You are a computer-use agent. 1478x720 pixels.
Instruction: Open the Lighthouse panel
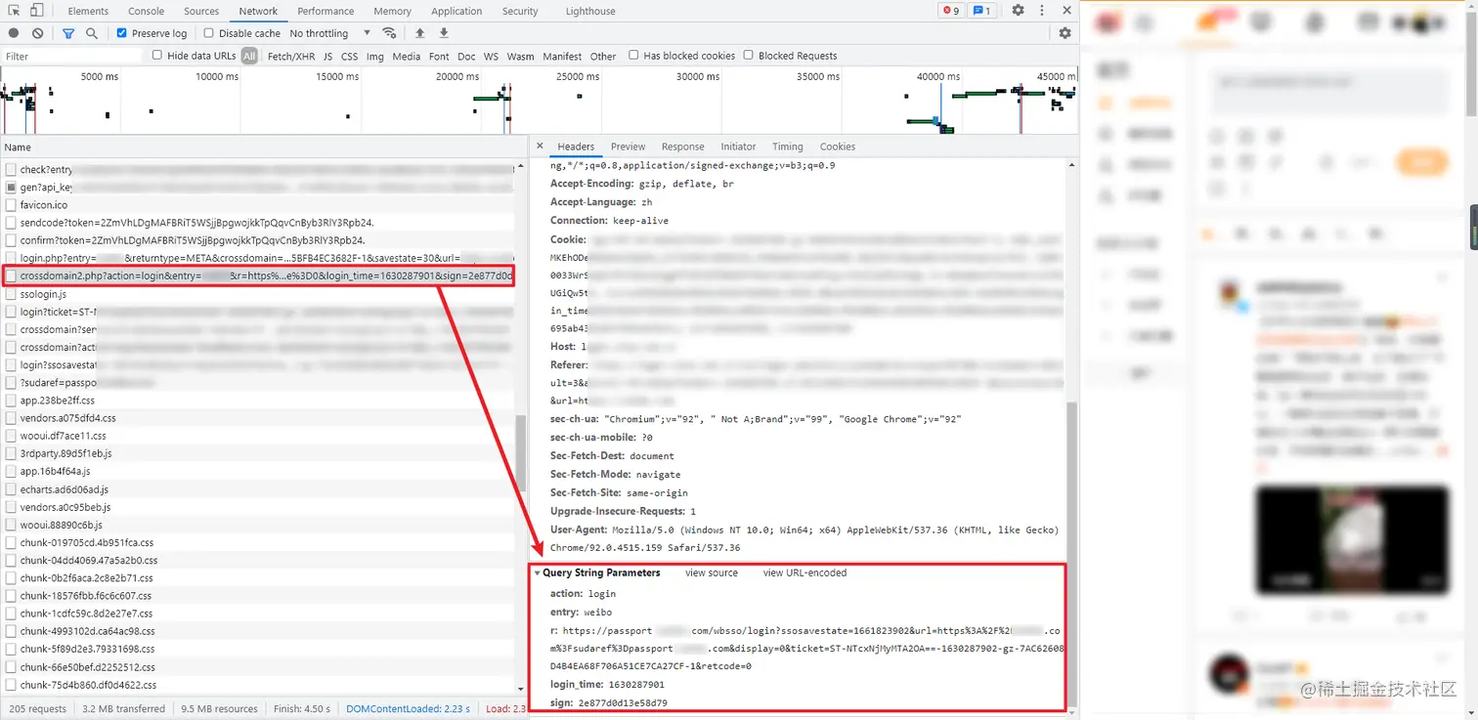tap(590, 11)
